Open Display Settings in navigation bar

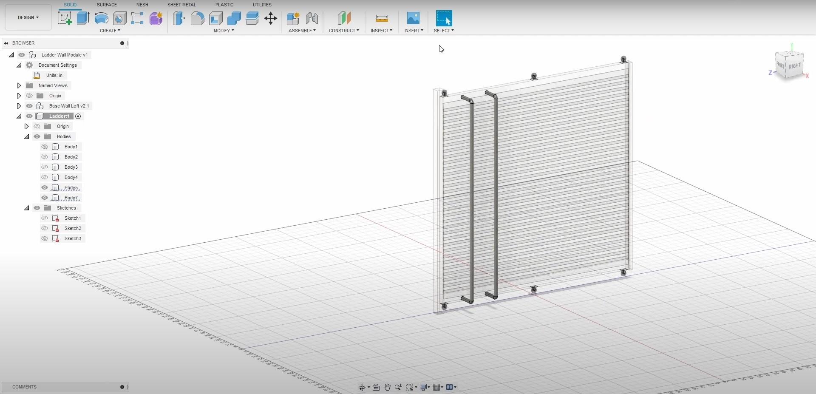coord(423,387)
